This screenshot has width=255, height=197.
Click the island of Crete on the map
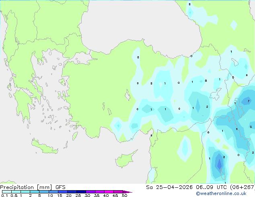(x=45, y=147)
